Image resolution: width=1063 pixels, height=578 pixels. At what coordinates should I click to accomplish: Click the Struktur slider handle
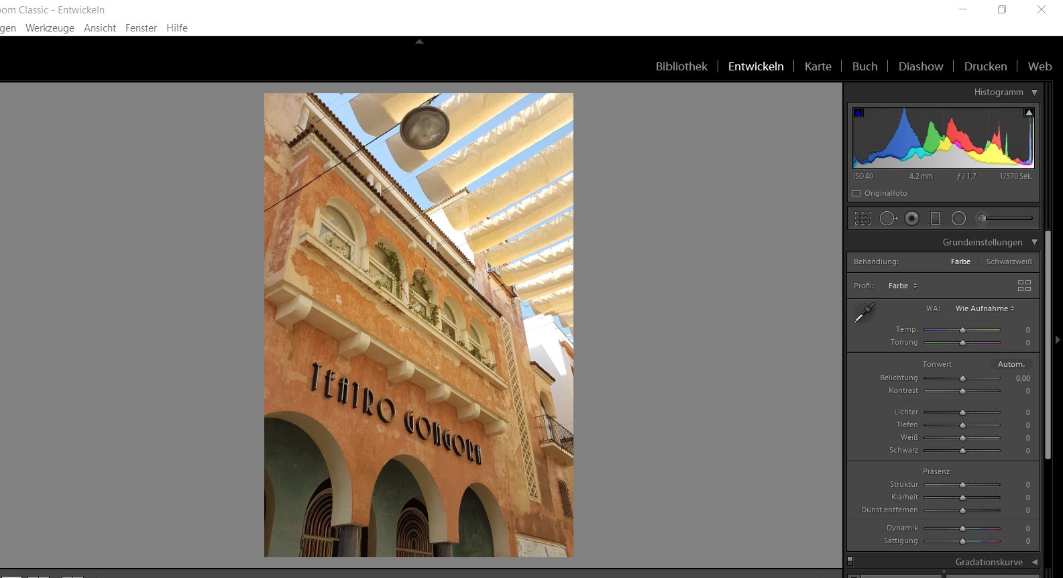(x=962, y=485)
